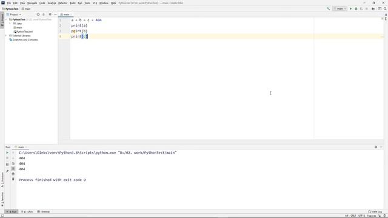Click main breadcrumb in navigation bar

click(26, 8)
